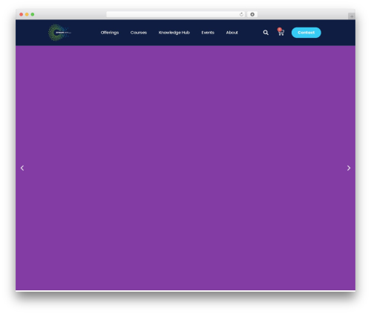Minimize the browser window (yellow button)
Screen dimensions: 371x314
point(27,14)
